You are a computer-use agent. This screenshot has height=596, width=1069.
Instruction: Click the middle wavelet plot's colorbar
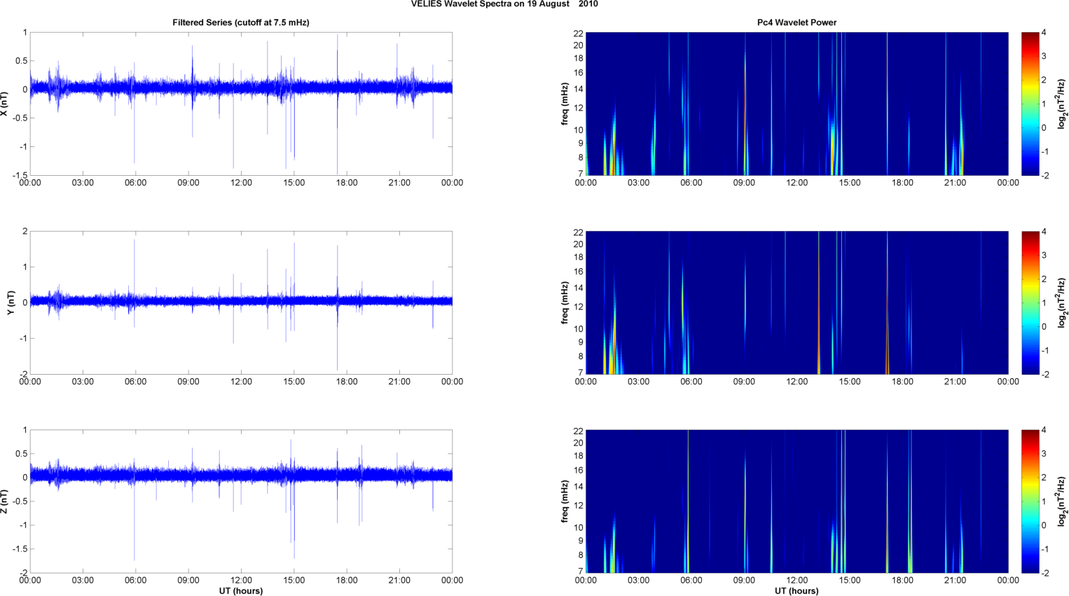pyautogui.click(x=1030, y=303)
